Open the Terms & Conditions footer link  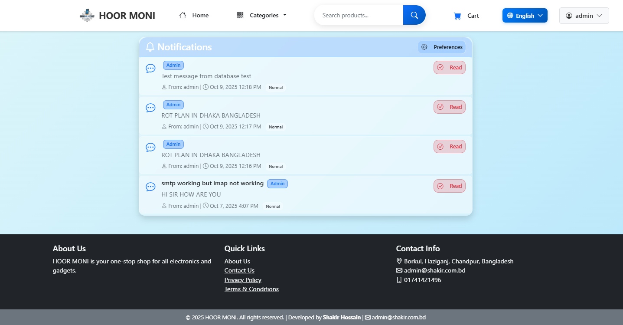pos(251,289)
